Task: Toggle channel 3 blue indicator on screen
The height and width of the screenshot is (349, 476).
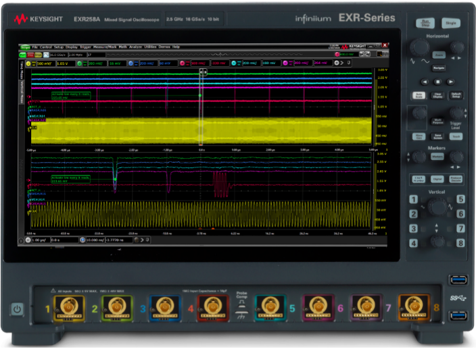Action: coord(131,63)
